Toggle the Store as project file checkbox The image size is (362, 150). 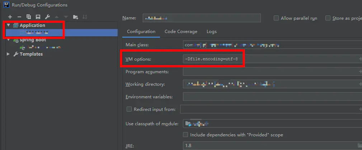coord(328,18)
